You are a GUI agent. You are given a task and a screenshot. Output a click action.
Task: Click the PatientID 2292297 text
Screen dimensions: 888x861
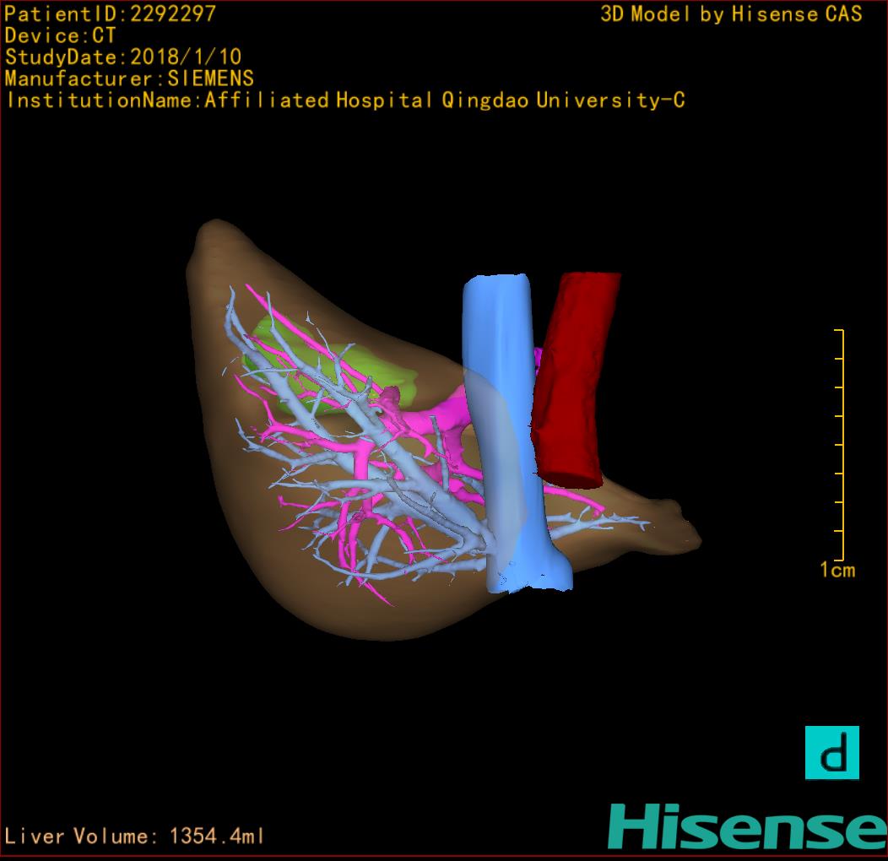(x=110, y=14)
